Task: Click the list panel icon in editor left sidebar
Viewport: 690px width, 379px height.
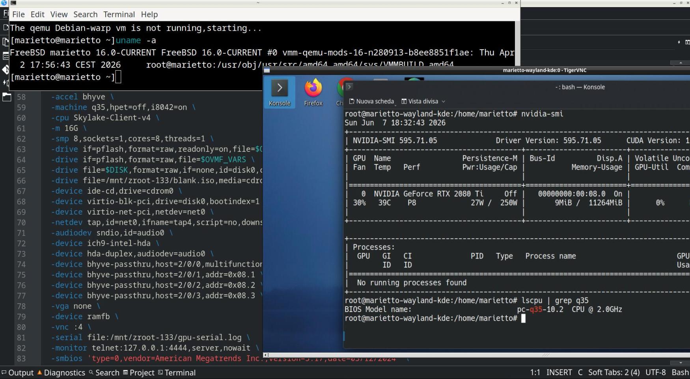Action: click(6, 56)
